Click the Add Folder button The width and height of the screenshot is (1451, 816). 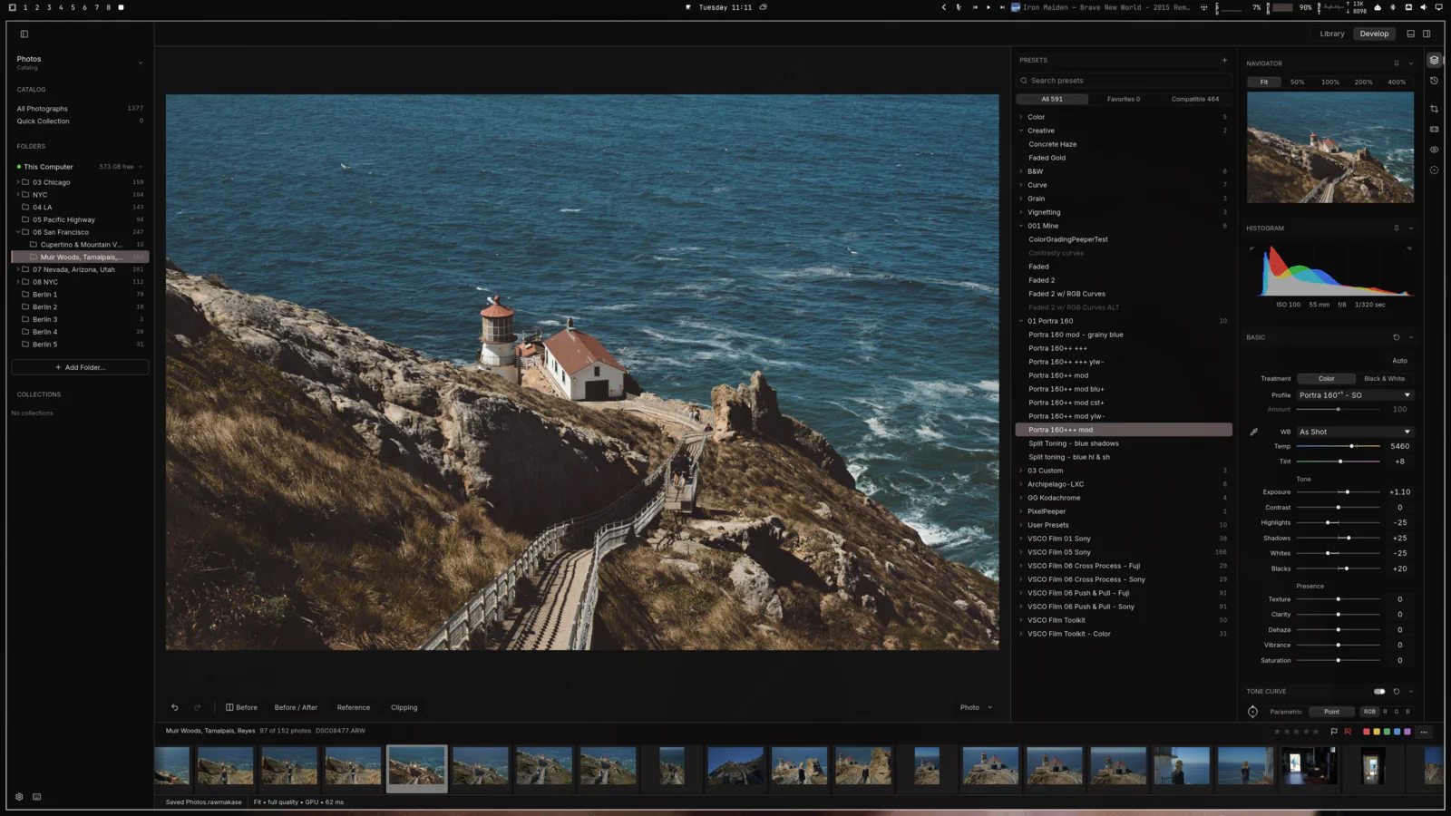(80, 367)
